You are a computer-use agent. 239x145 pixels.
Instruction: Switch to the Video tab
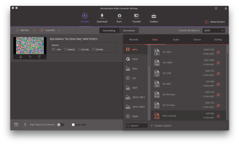(x=155, y=40)
